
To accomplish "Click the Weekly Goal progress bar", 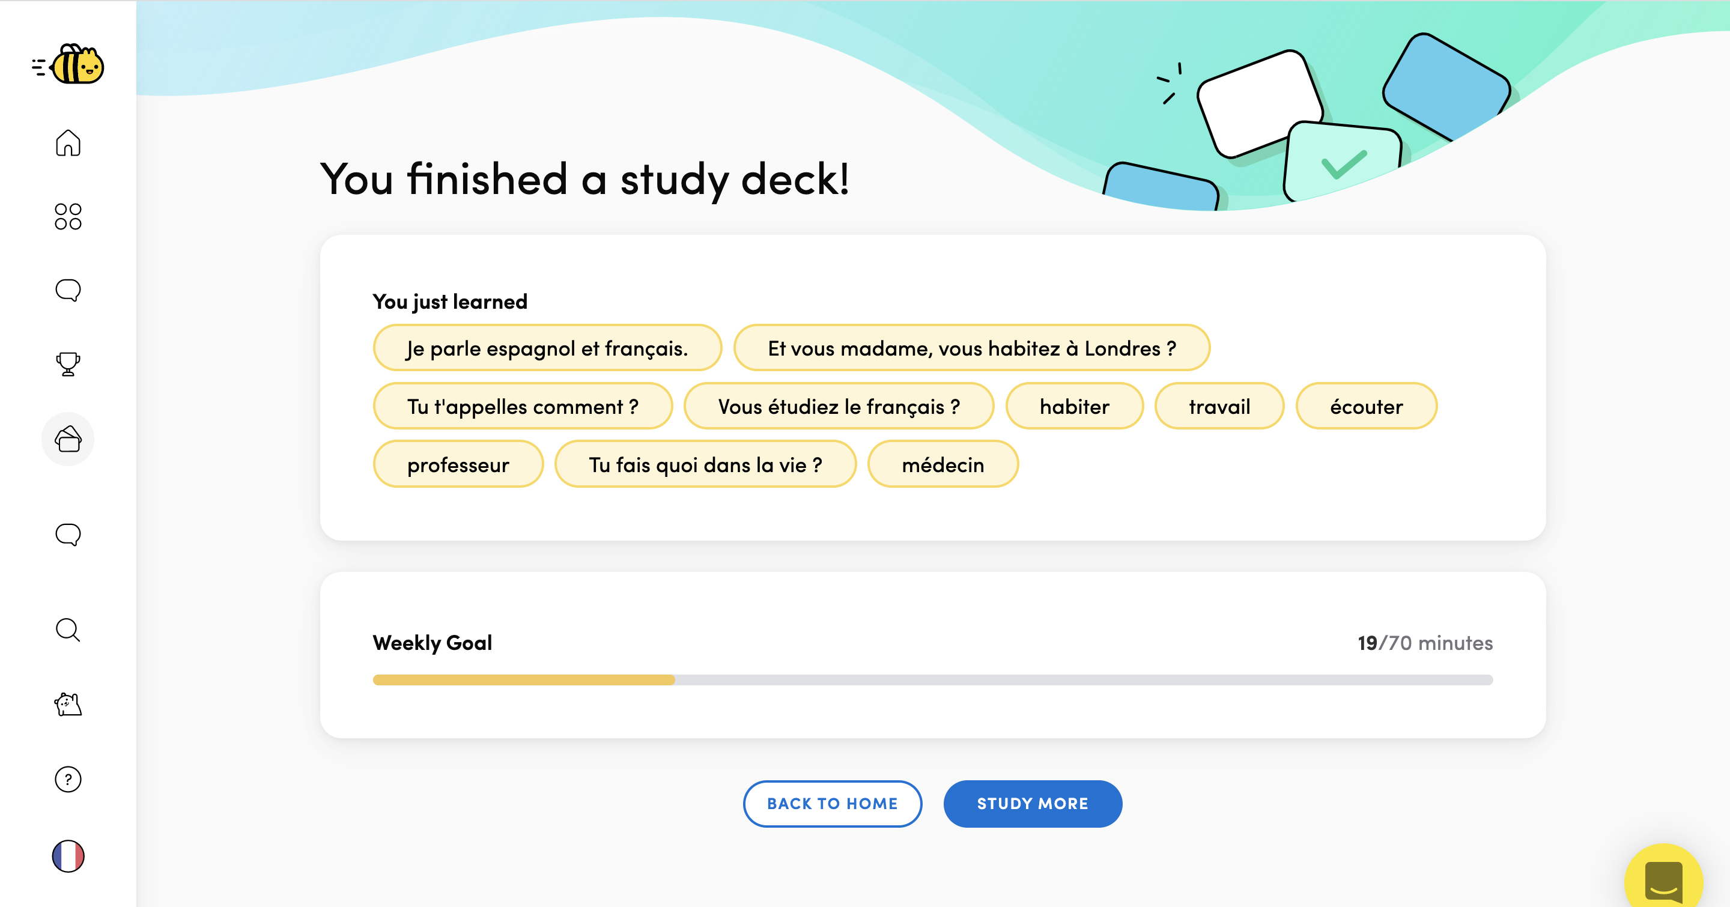I will point(932,680).
